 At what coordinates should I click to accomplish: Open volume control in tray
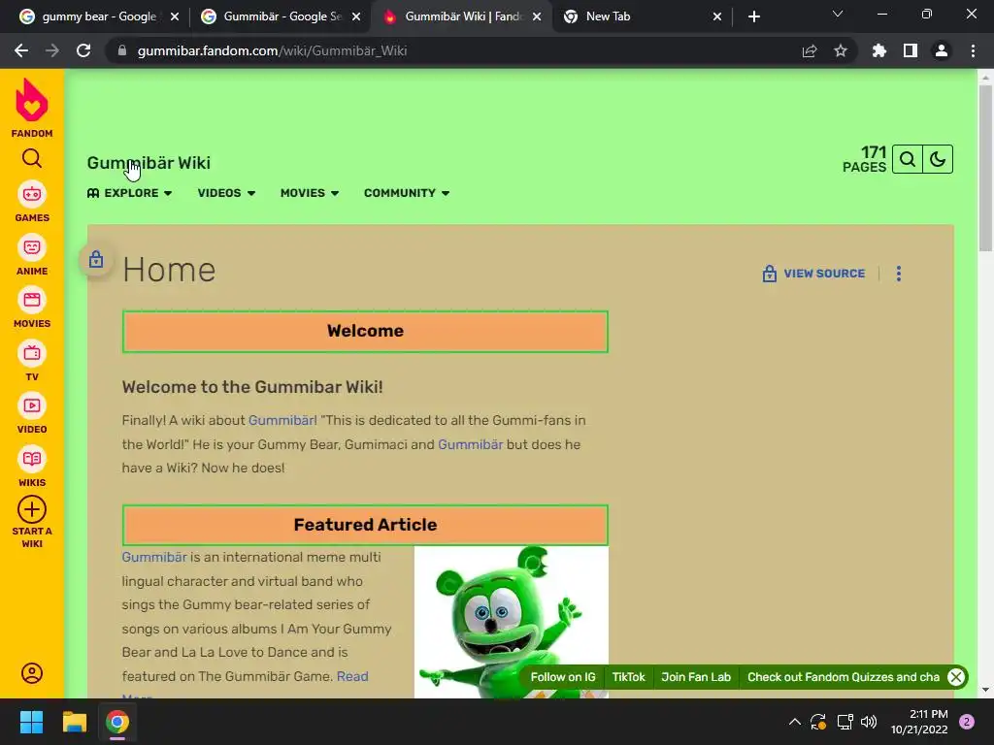point(869,722)
